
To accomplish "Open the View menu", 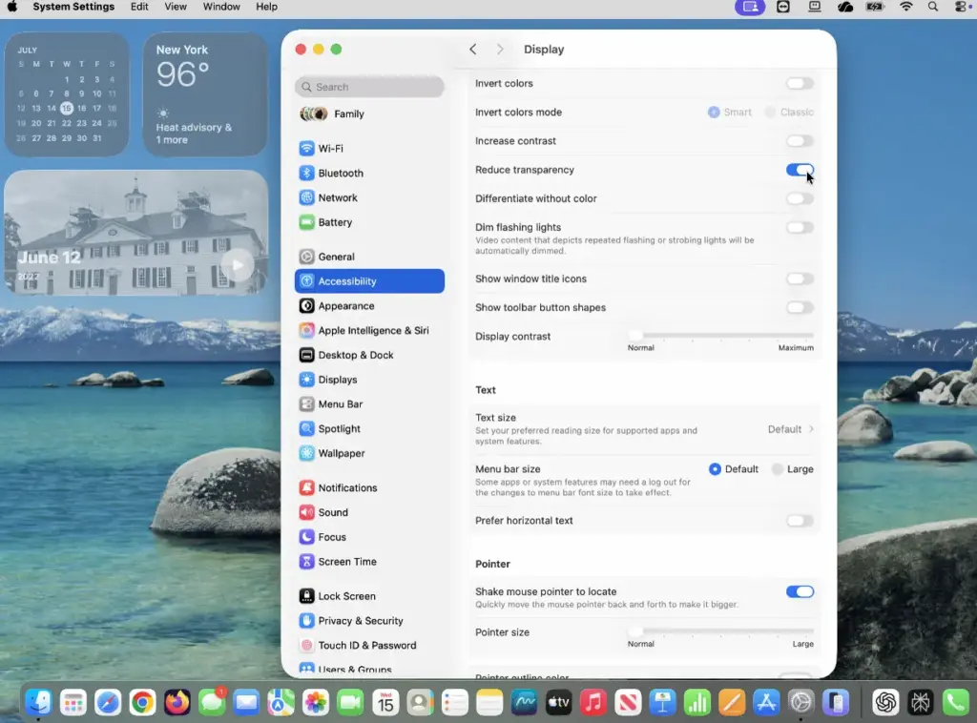I will pos(176,7).
